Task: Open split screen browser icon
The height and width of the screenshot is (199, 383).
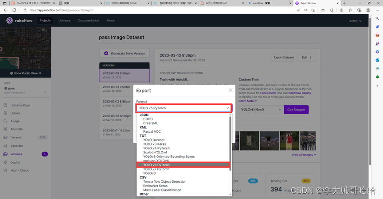Action: coord(341,10)
